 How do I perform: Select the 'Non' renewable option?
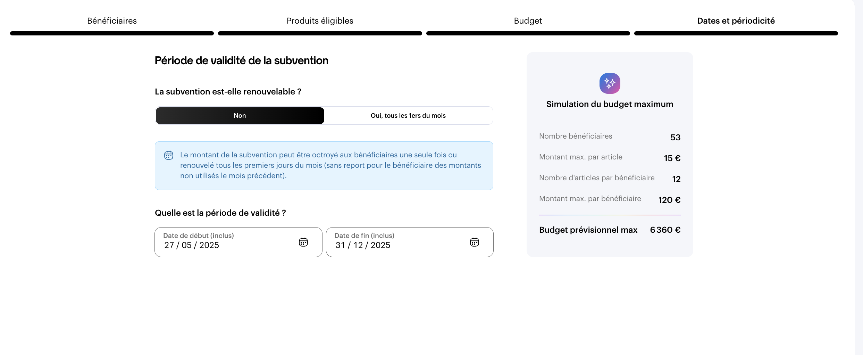(x=240, y=116)
